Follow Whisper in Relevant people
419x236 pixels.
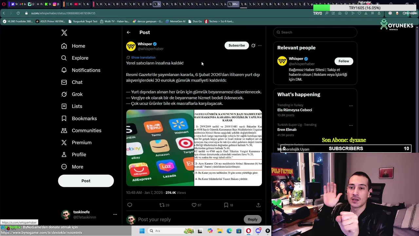[x=344, y=61]
